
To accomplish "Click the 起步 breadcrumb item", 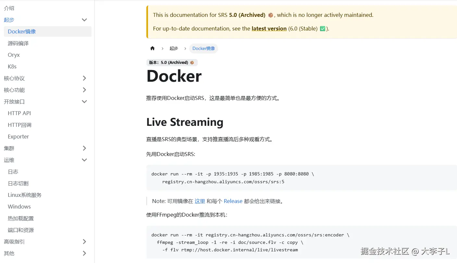I will tap(174, 48).
